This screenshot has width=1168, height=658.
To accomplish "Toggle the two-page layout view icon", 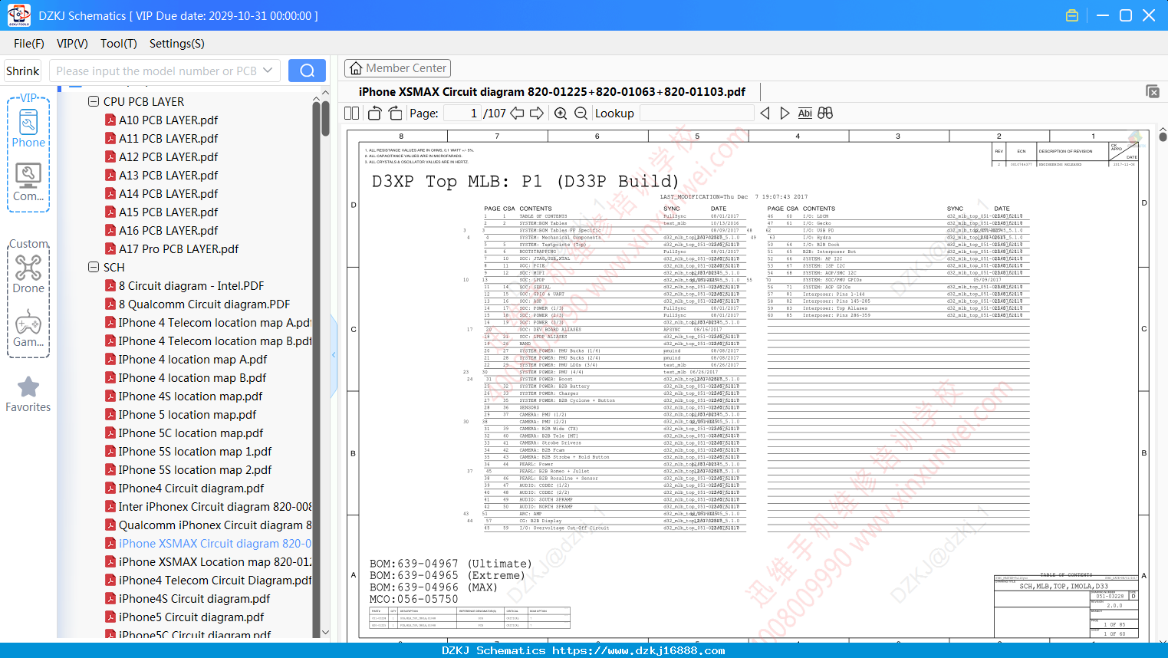I will (x=352, y=113).
